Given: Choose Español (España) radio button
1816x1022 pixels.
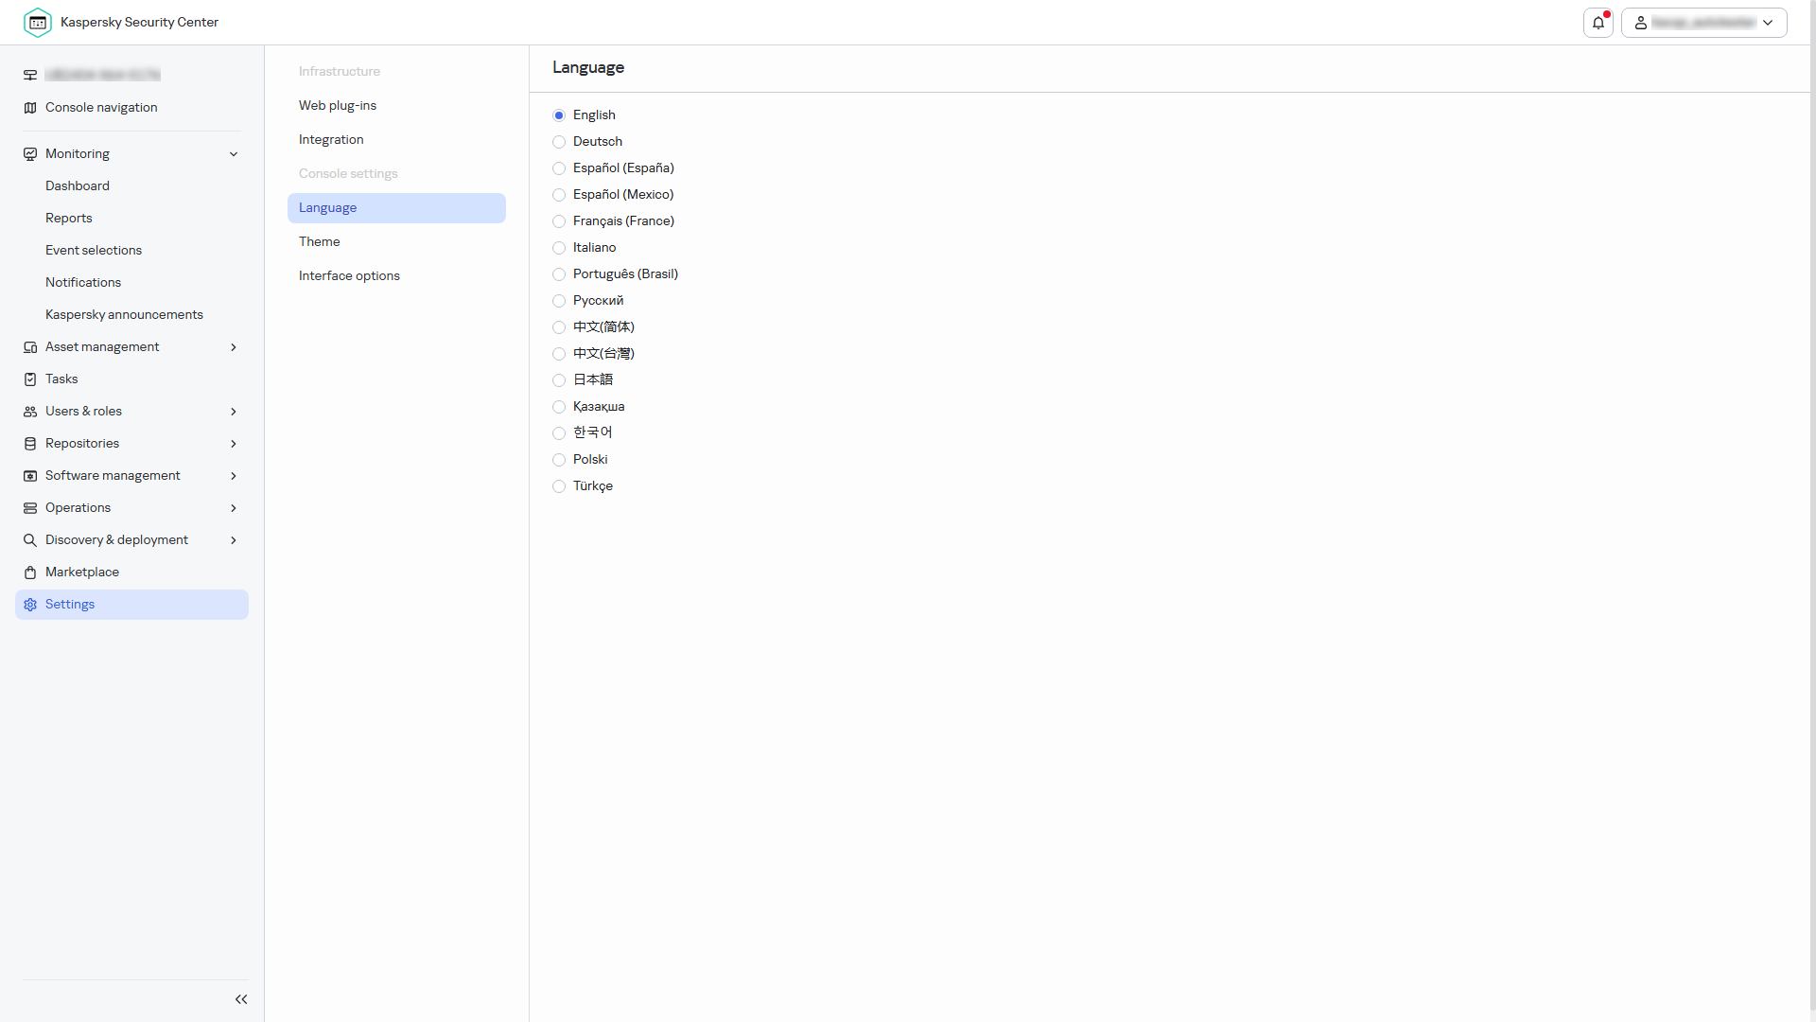Looking at the screenshot, I should coord(559,168).
